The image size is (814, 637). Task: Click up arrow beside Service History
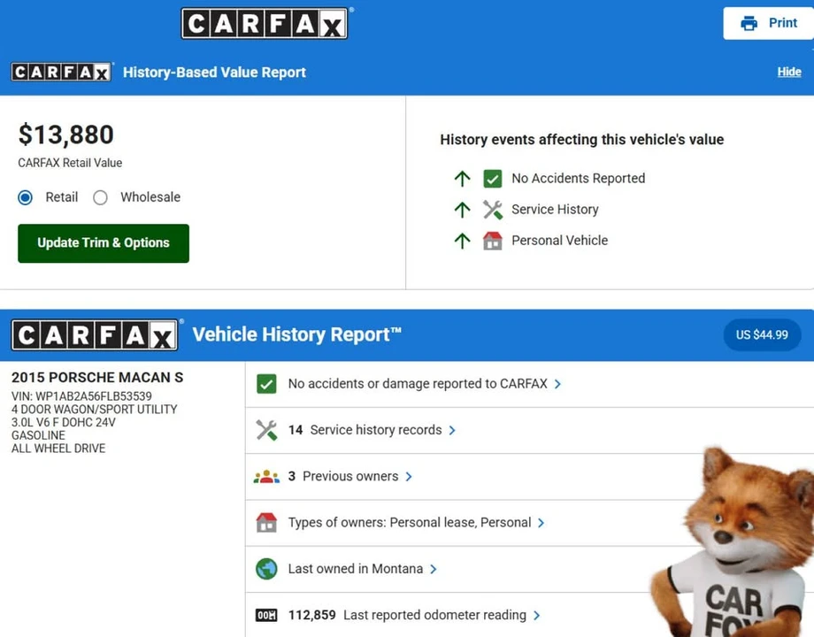click(462, 210)
